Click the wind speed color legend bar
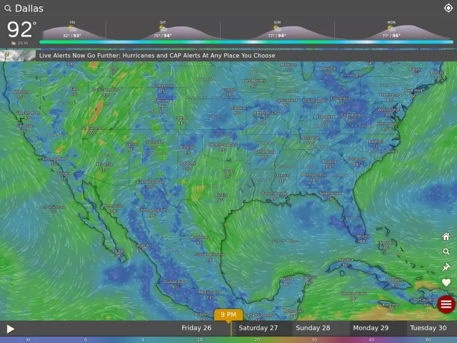The height and width of the screenshot is (343, 457). 228,340
